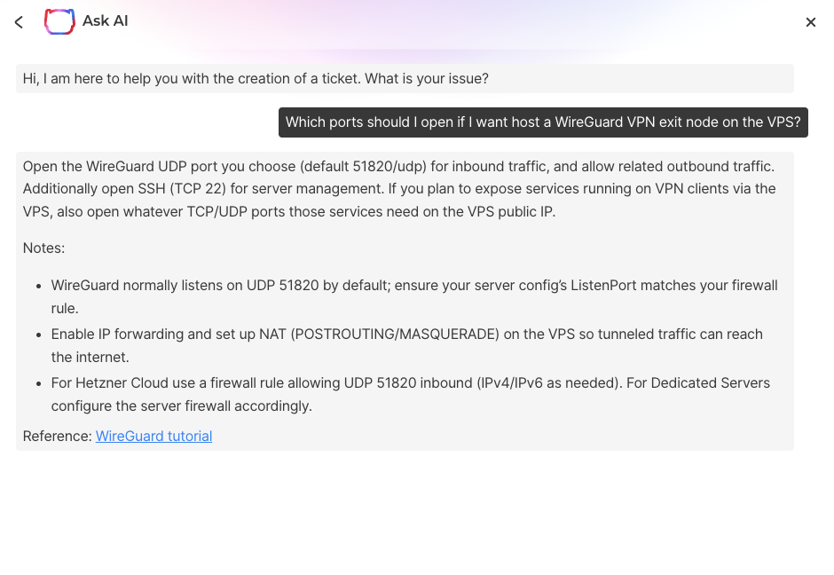This screenshot has width=834, height=575.
Task: Open the WireGuard tutorial link
Action: tap(153, 437)
